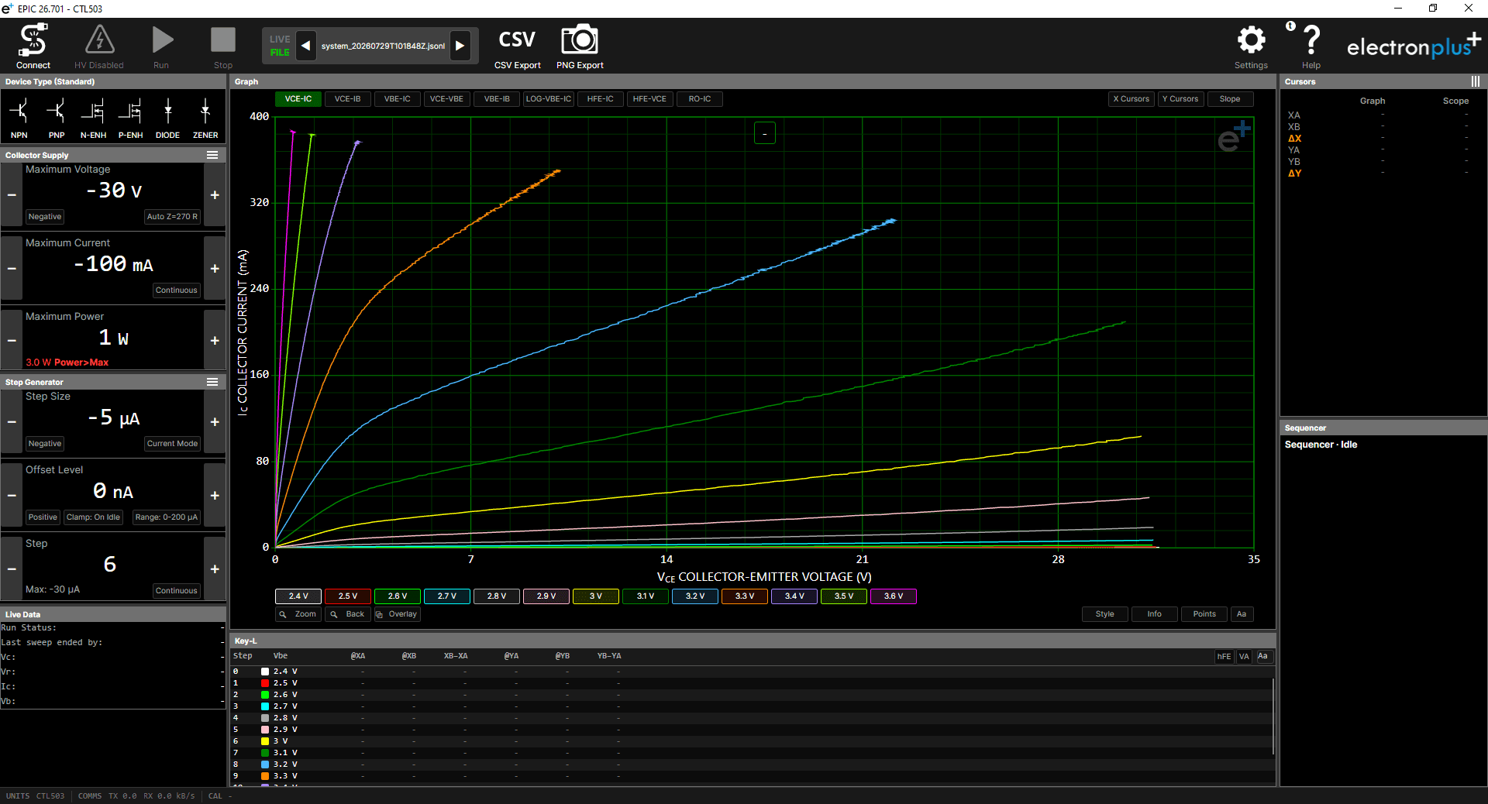Decrease the Step Size value
Image resolution: width=1488 pixels, height=804 pixels.
12,422
